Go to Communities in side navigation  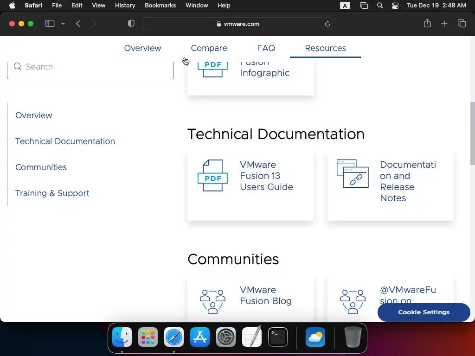point(41,167)
